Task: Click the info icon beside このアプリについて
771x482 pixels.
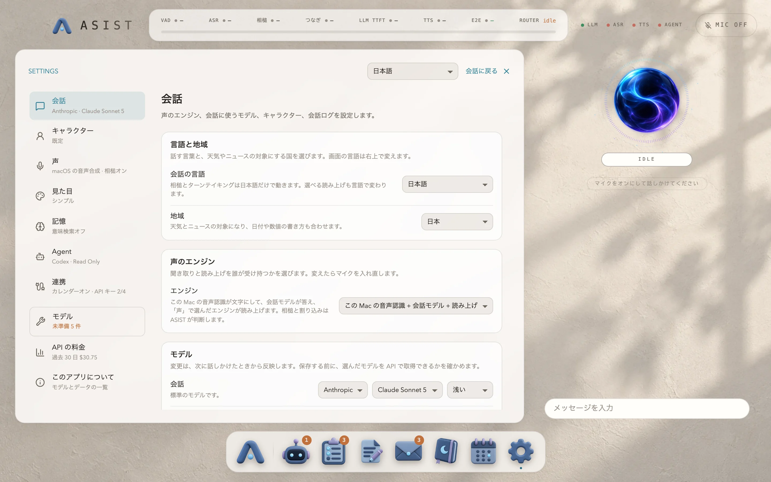Action: point(40,382)
